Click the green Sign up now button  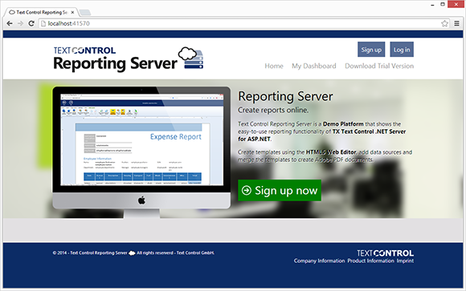[x=280, y=190]
